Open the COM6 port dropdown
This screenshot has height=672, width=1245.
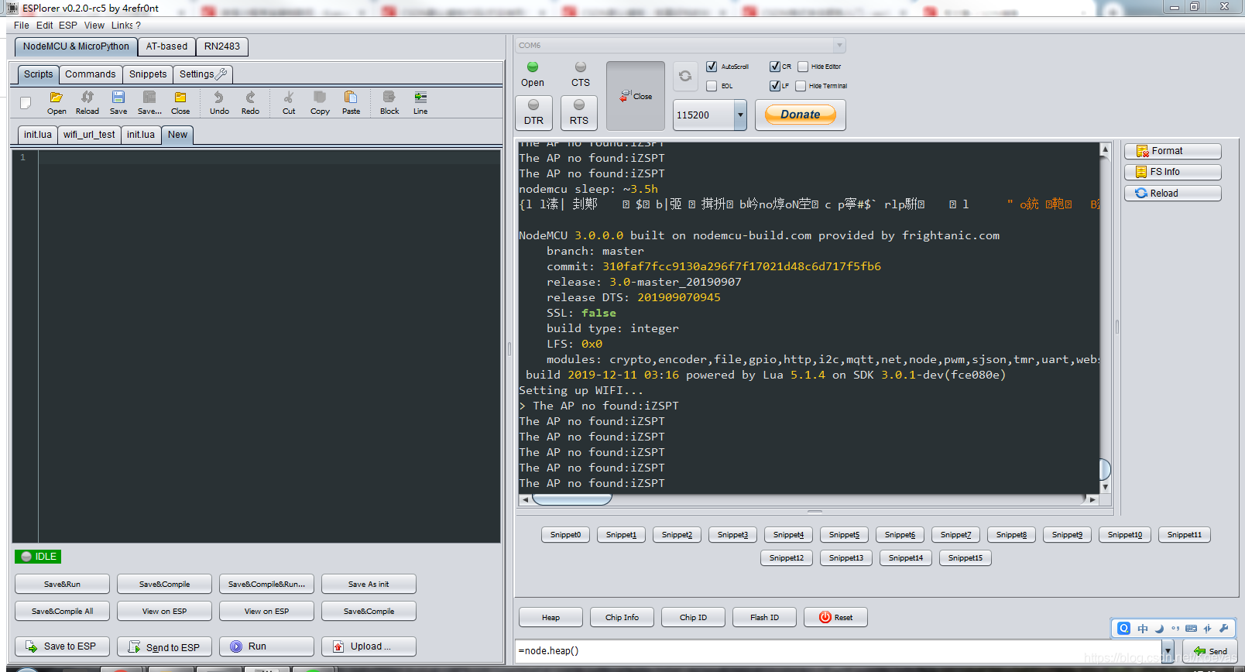tap(839, 46)
